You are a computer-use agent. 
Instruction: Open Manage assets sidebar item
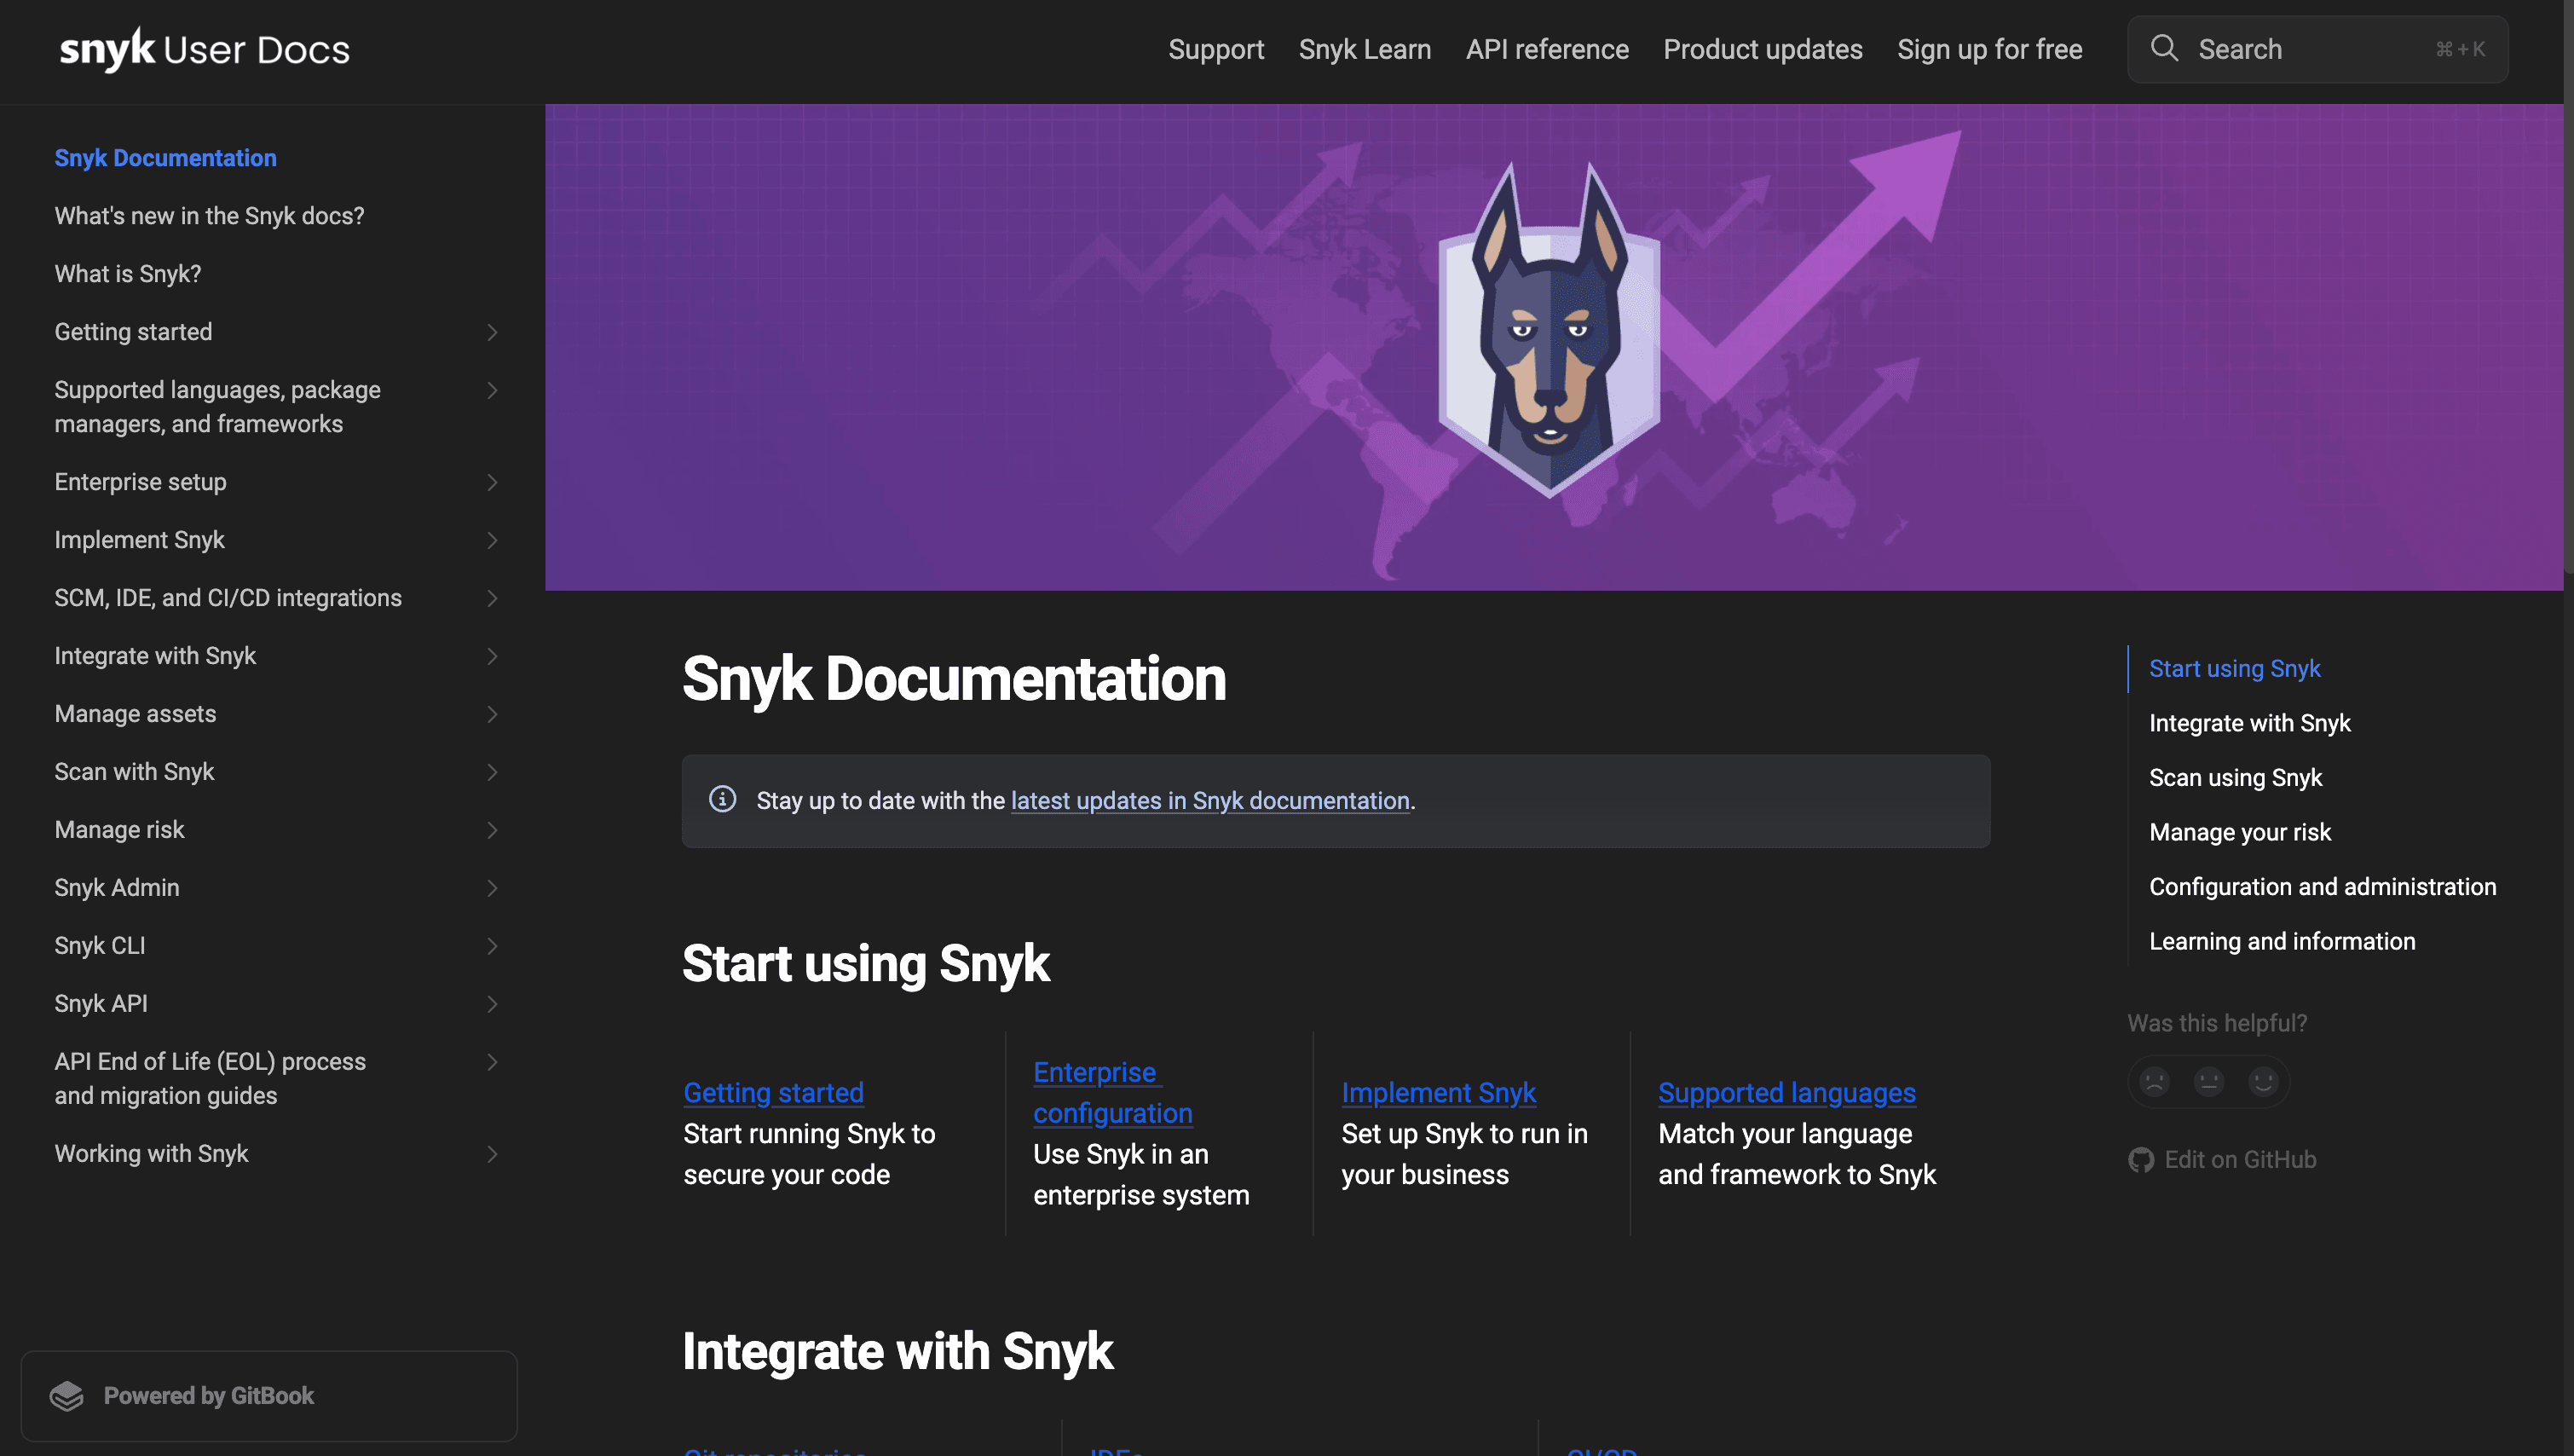coord(135,714)
